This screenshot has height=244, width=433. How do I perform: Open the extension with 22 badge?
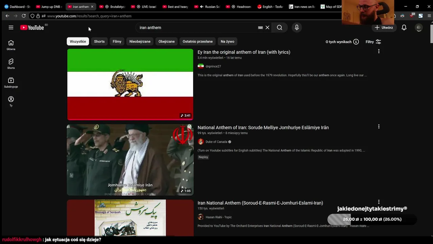click(x=412, y=16)
